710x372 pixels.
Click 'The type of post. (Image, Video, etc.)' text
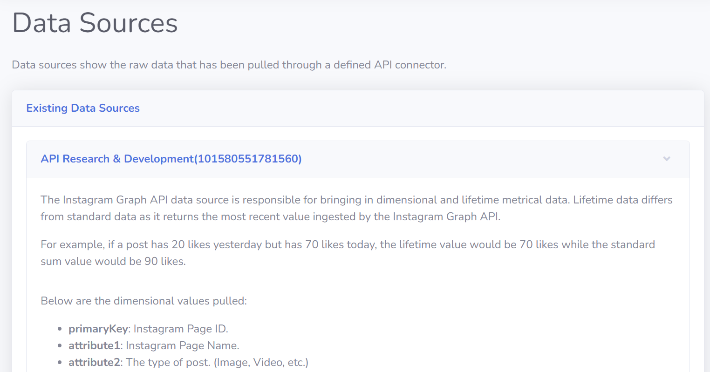(x=217, y=362)
